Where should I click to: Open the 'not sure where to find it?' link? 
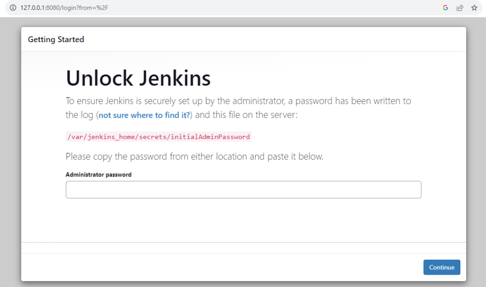coord(144,115)
